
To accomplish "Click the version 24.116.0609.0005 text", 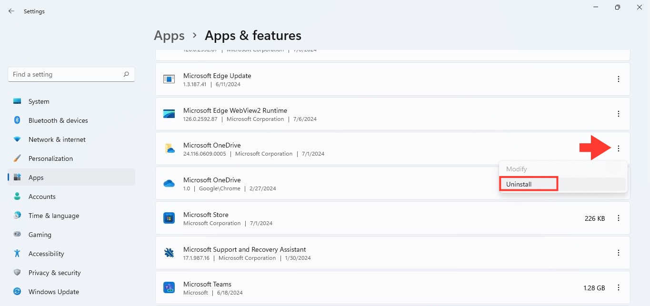I will coord(205,154).
